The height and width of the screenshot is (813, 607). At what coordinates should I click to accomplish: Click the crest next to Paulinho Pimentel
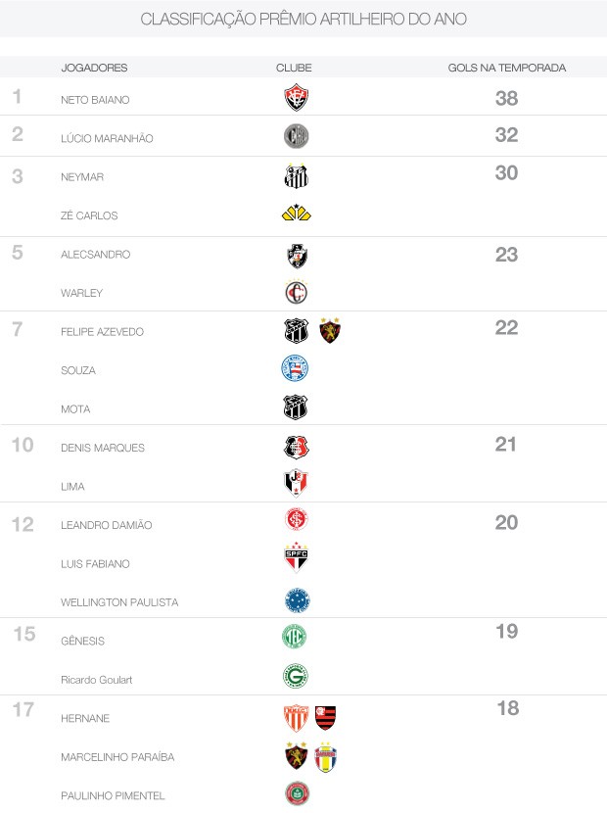(296, 793)
